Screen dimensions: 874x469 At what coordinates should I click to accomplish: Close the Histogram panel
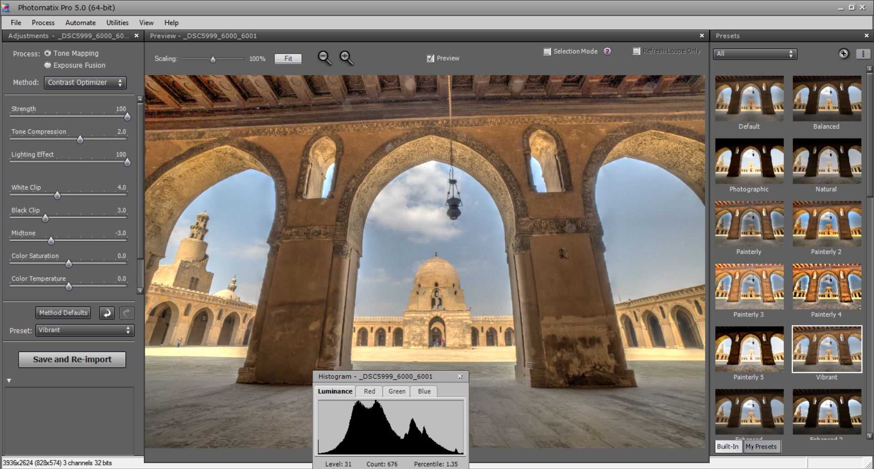460,377
